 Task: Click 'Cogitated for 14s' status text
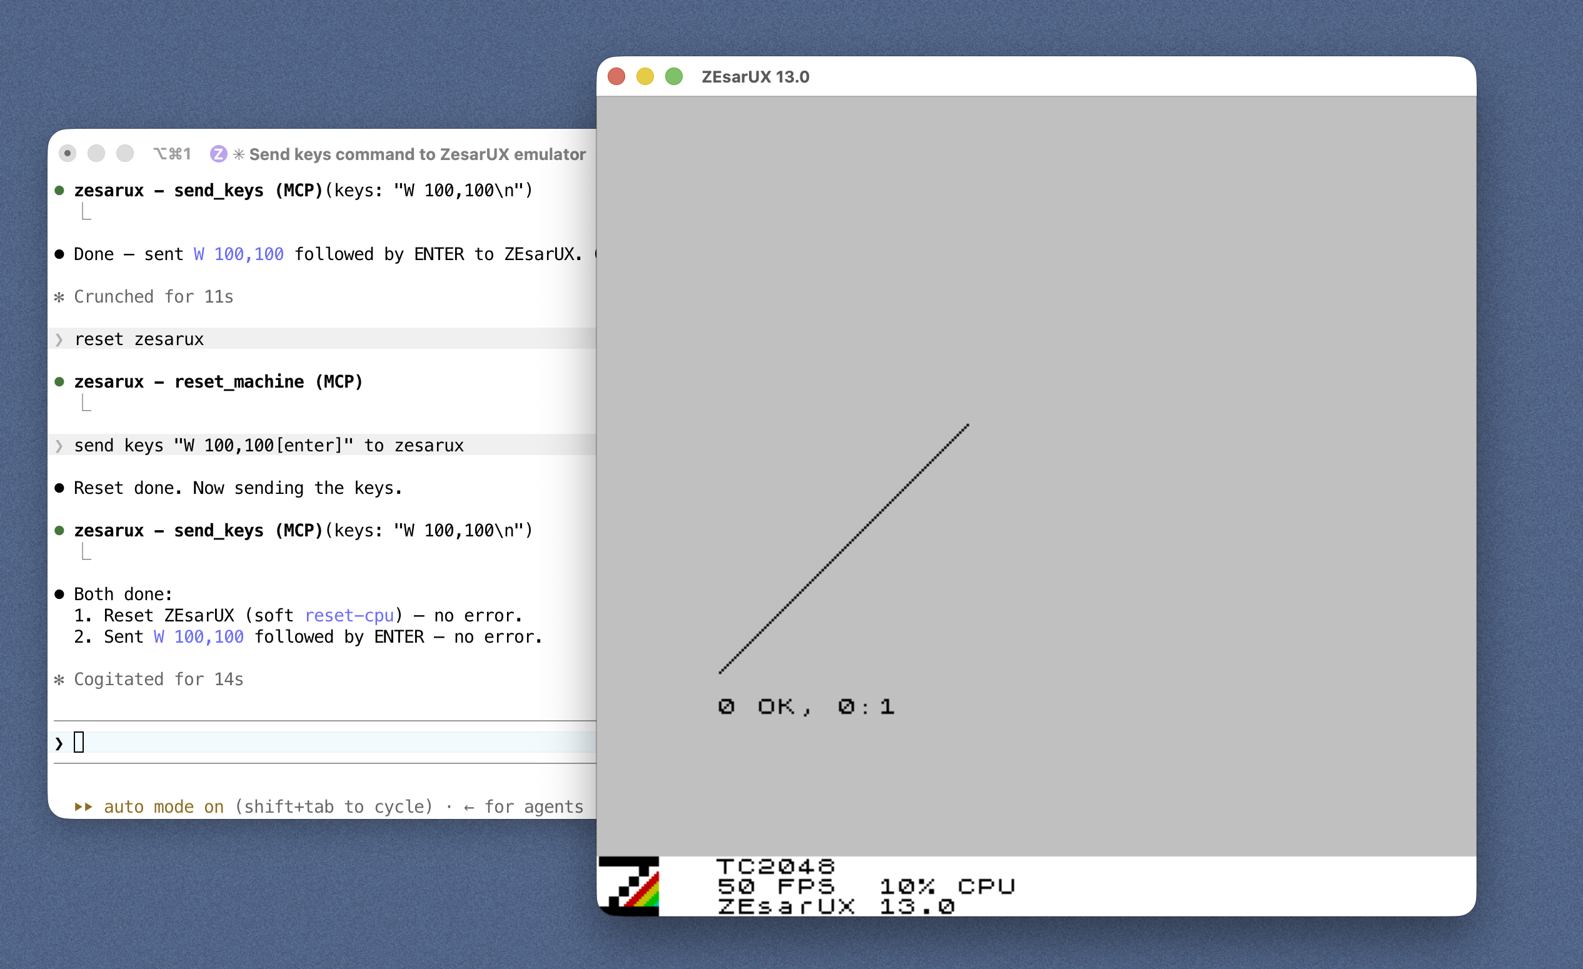pos(159,679)
